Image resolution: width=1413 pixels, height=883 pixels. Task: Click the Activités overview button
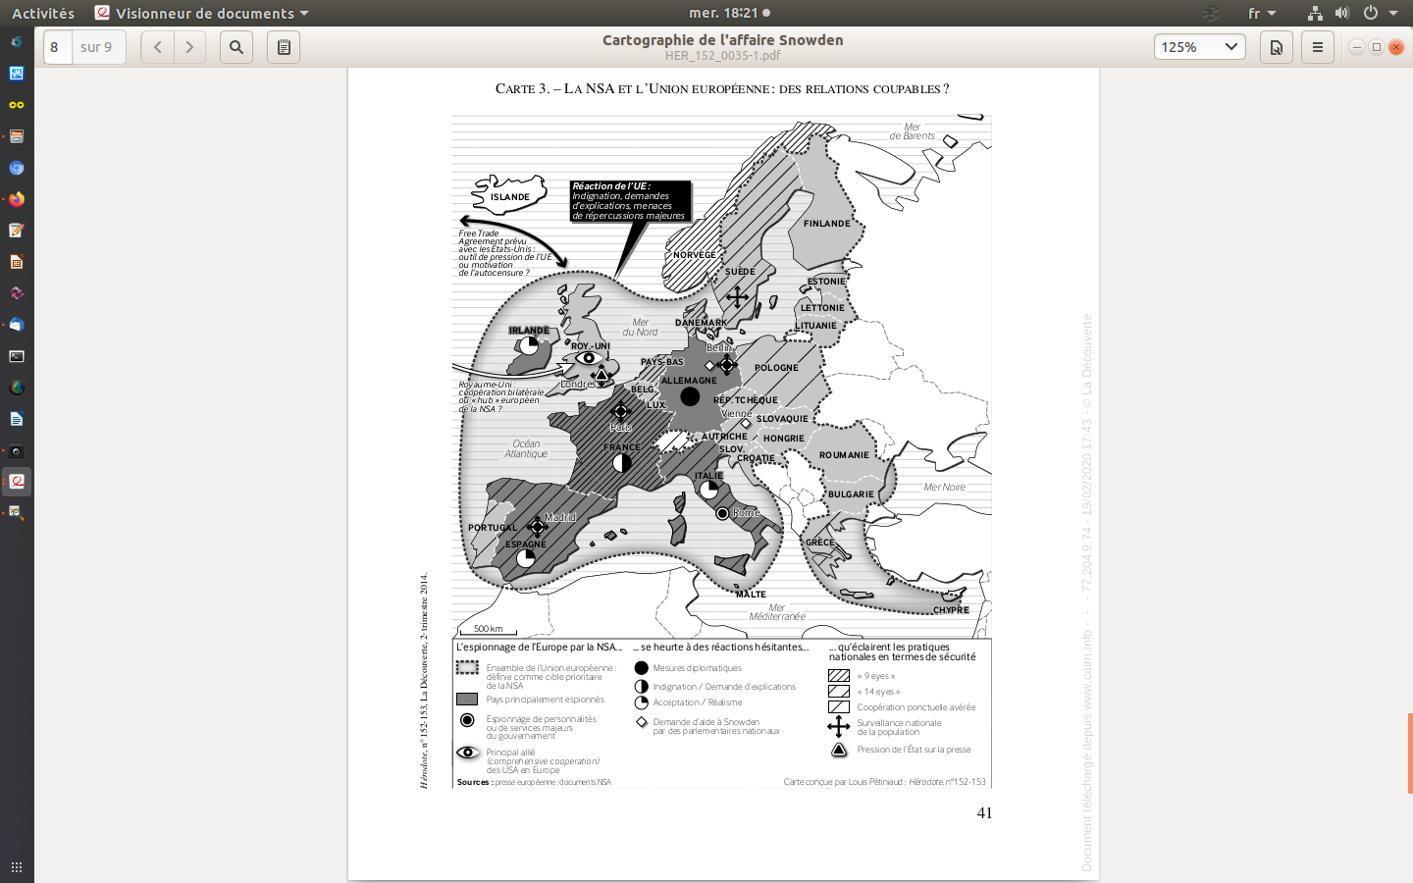tap(43, 13)
